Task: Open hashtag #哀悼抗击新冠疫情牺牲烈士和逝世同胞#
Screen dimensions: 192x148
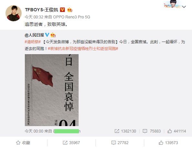Action: point(83,49)
